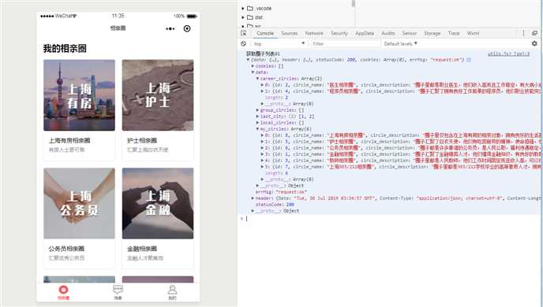Click the small info badge after the logged object summary
Viewport: 543px width, 307px height.
(469, 60)
